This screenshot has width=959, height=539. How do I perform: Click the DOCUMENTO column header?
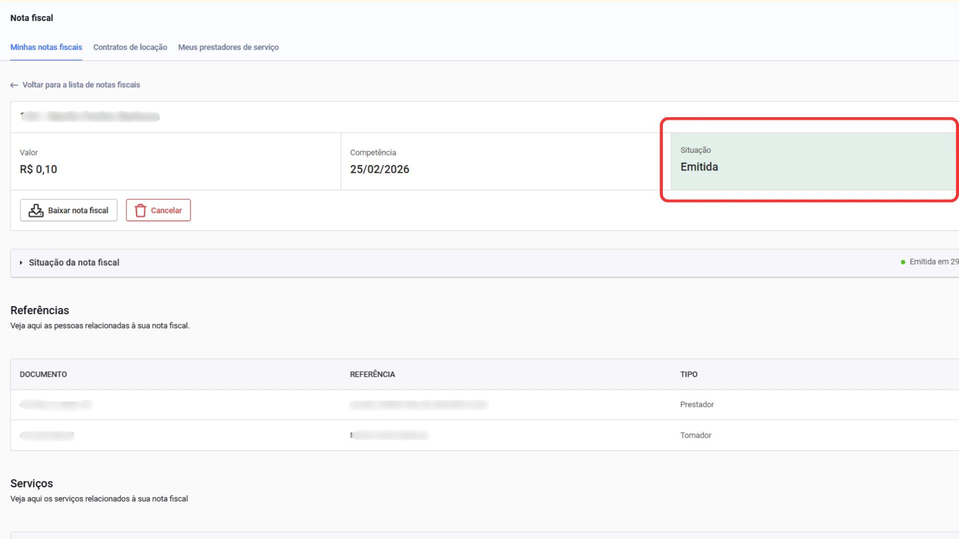43,374
